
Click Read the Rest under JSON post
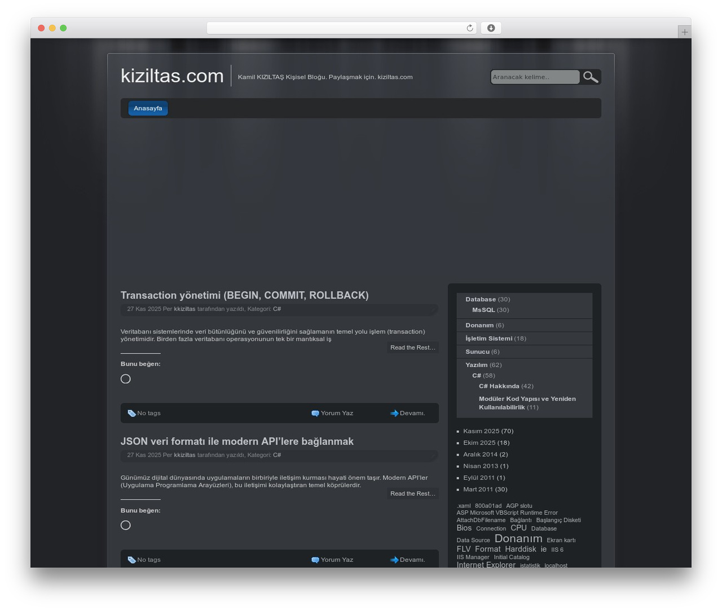coord(413,494)
